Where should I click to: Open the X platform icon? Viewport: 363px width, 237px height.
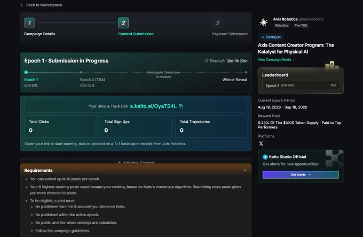coord(261,144)
